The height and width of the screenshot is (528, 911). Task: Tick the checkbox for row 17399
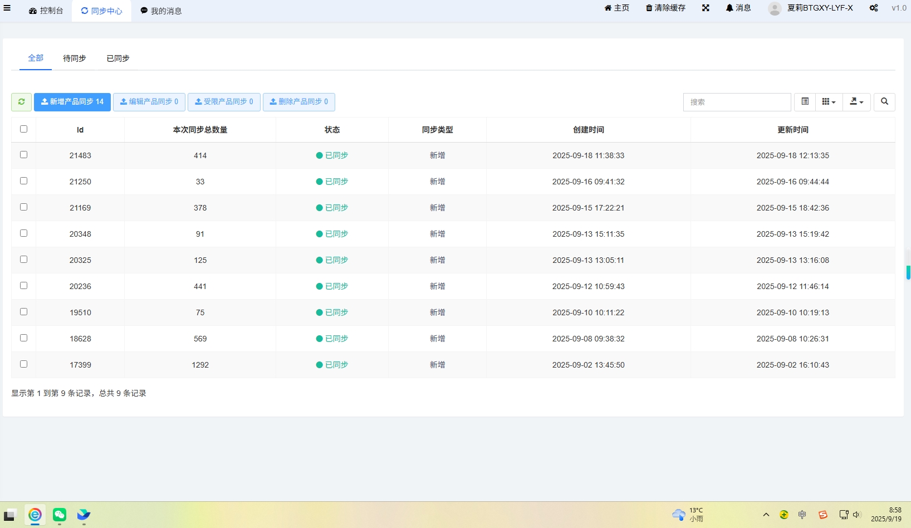[x=23, y=364]
